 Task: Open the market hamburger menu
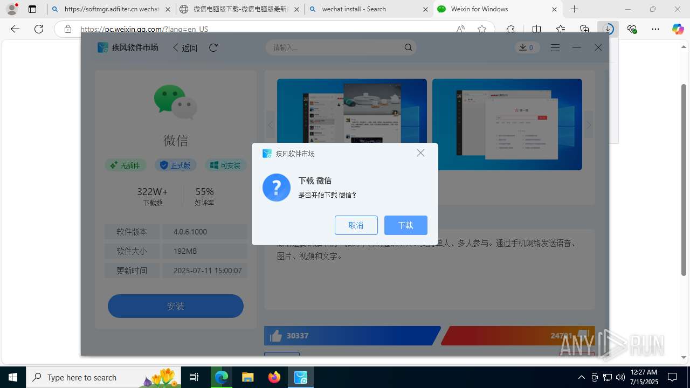click(555, 47)
